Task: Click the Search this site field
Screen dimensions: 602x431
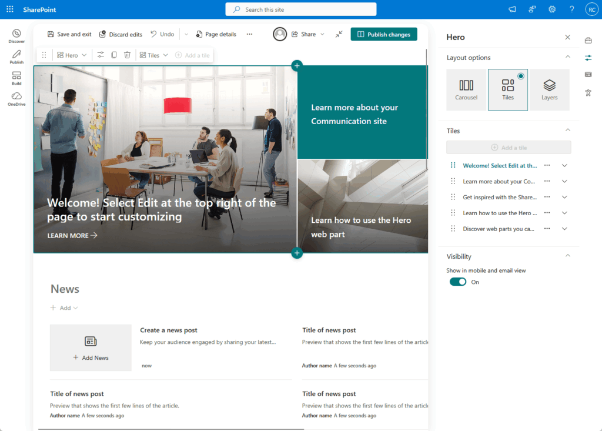Action: tap(301, 9)
